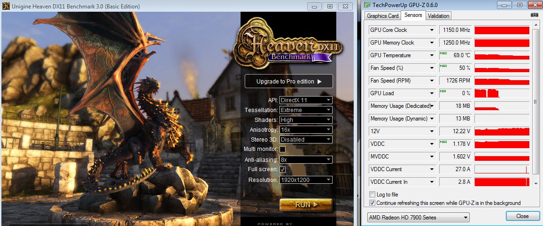Screen dimensions: 543x226
Task: Click the Upgrade to Pro edition button
Action: point(289,82)
